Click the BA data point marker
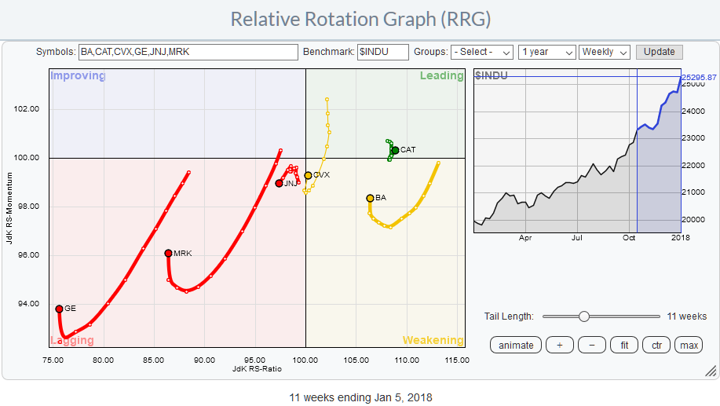Image resolution: width=720 pixels, height=406 pixels. point(370,199)
